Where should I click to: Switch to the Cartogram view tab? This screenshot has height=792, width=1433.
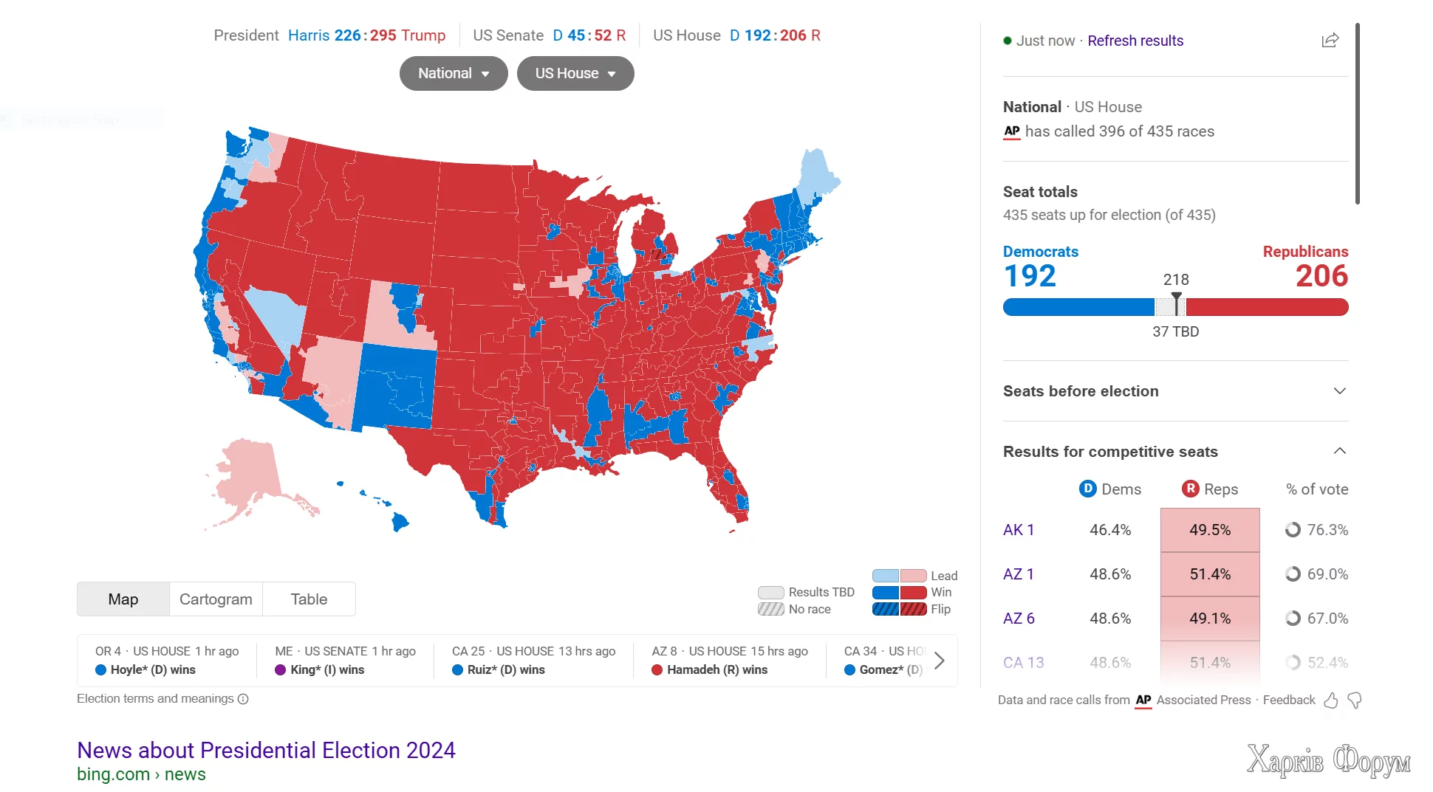point(216,599)
